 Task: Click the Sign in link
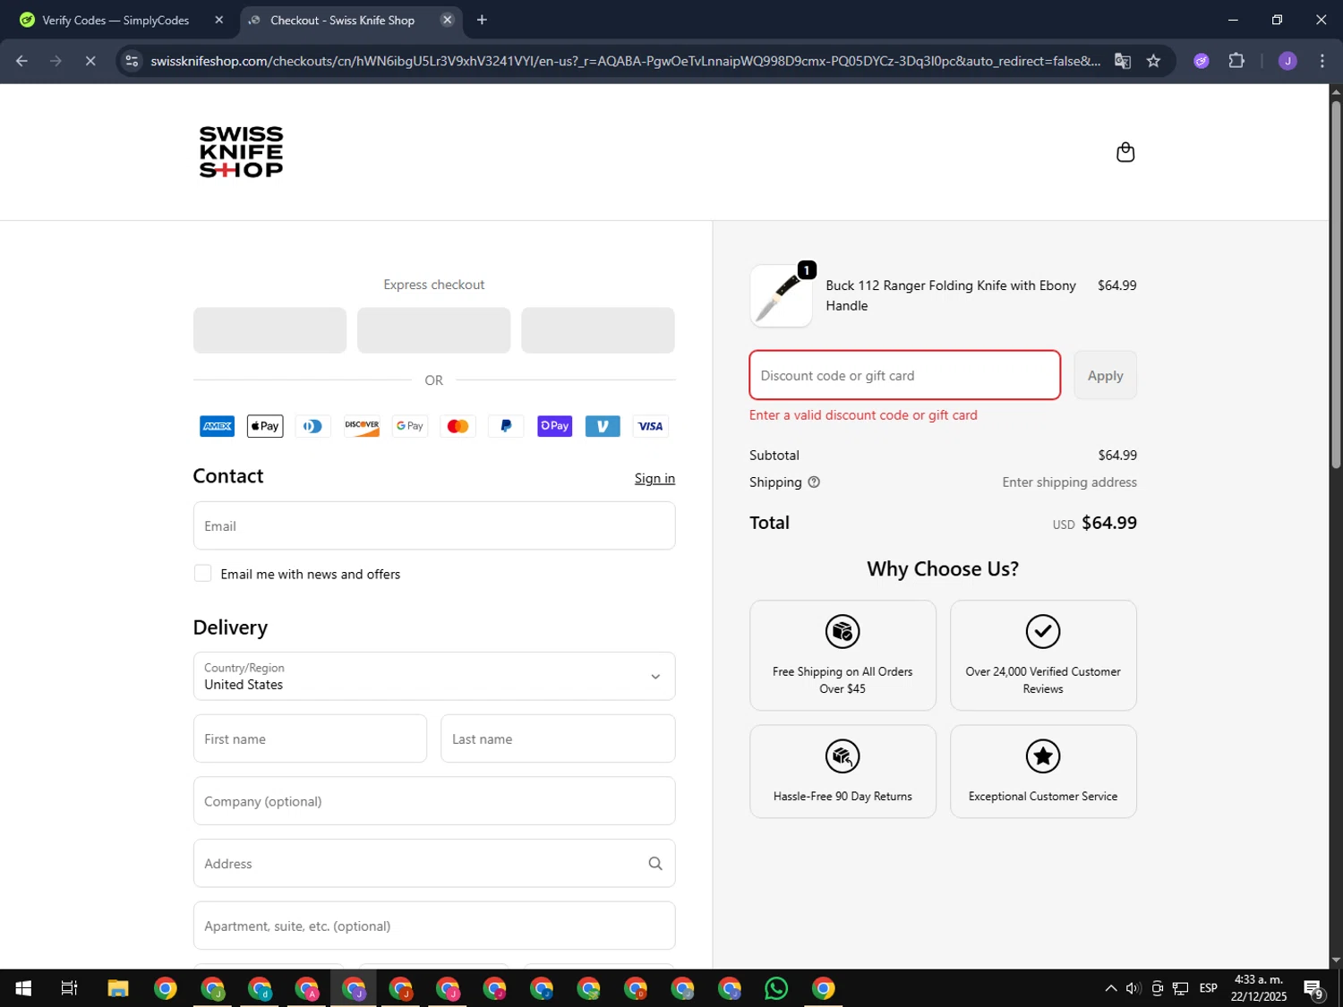click(x=654, y=479)
